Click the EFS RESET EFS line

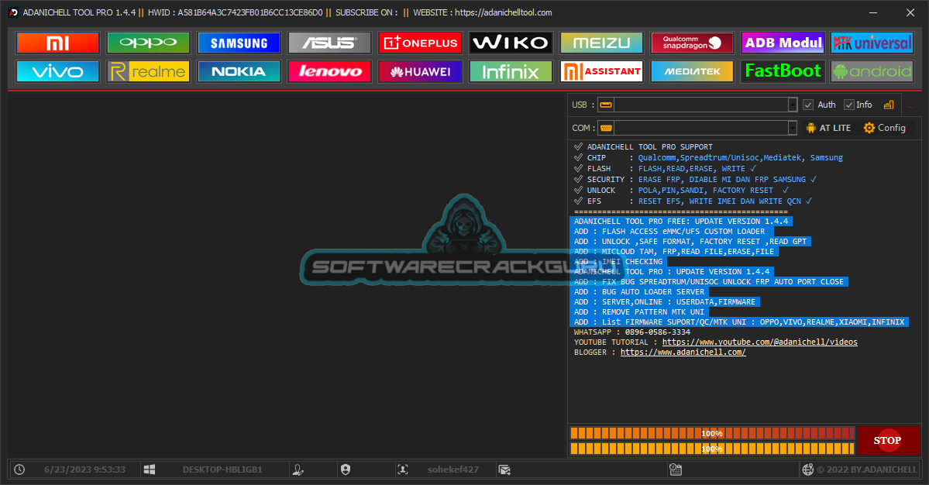(693, 201)
